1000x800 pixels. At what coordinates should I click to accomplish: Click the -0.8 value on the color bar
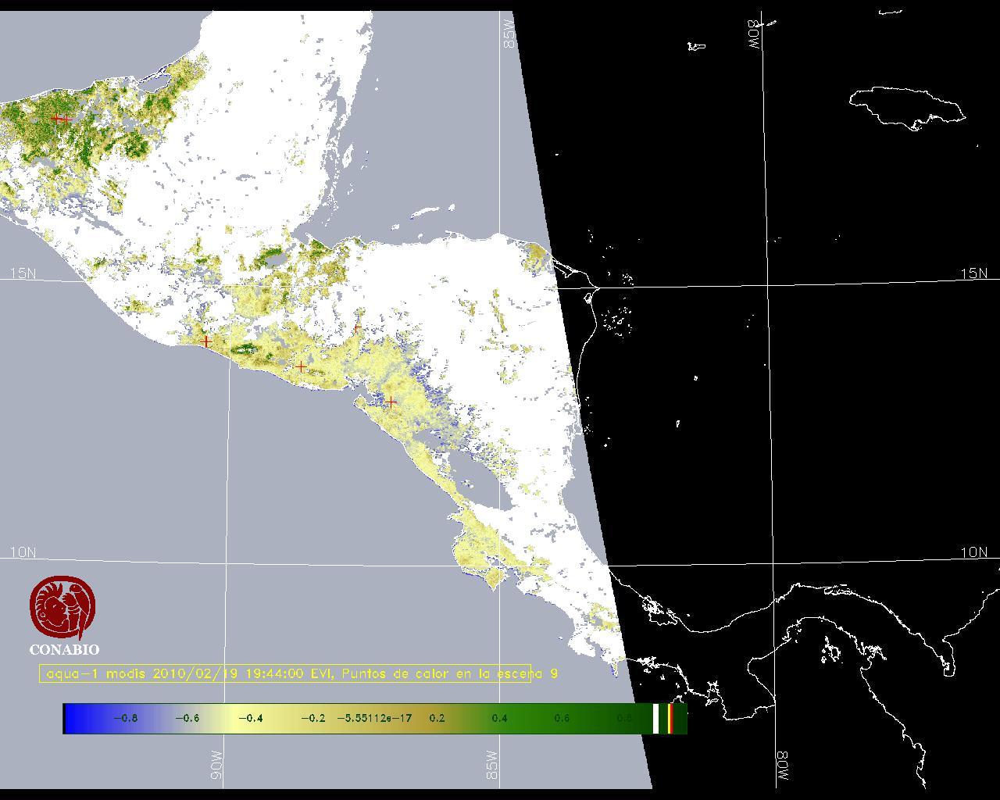(x=125, y=718)
